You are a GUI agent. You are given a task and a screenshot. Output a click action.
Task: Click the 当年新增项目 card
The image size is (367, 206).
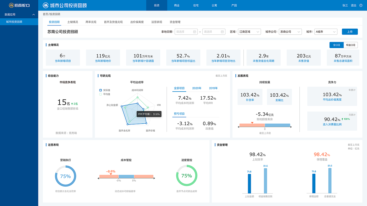63,58
